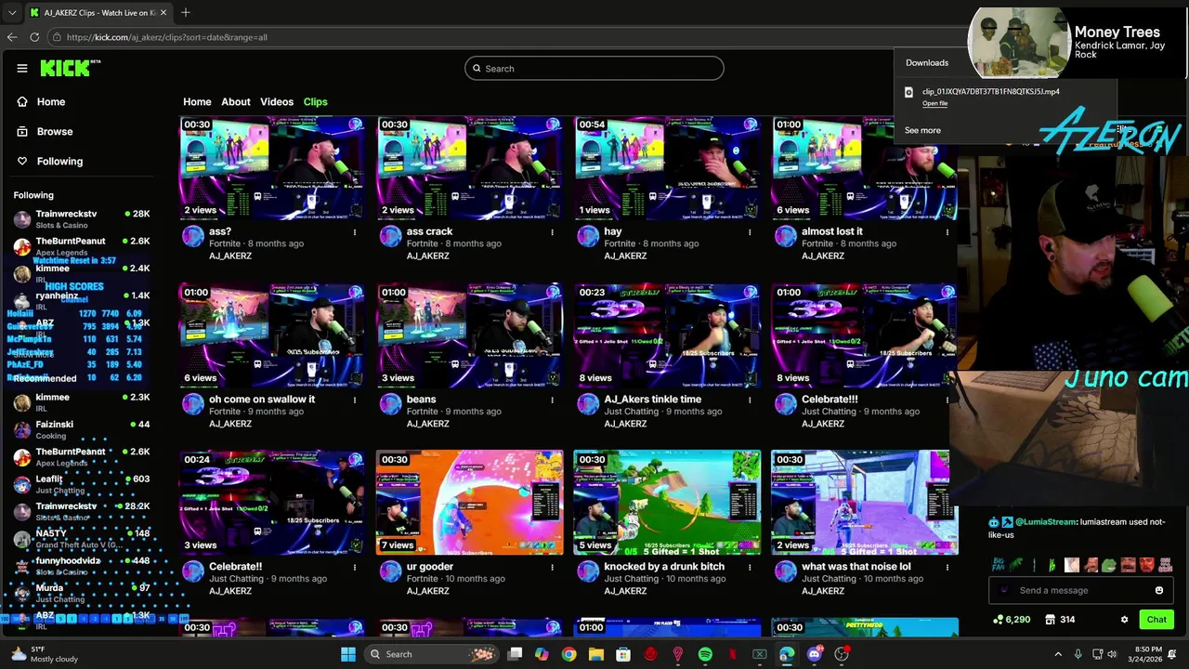Open options menu for 'hay' clip

pyautogui.click(x=750, y=232)
